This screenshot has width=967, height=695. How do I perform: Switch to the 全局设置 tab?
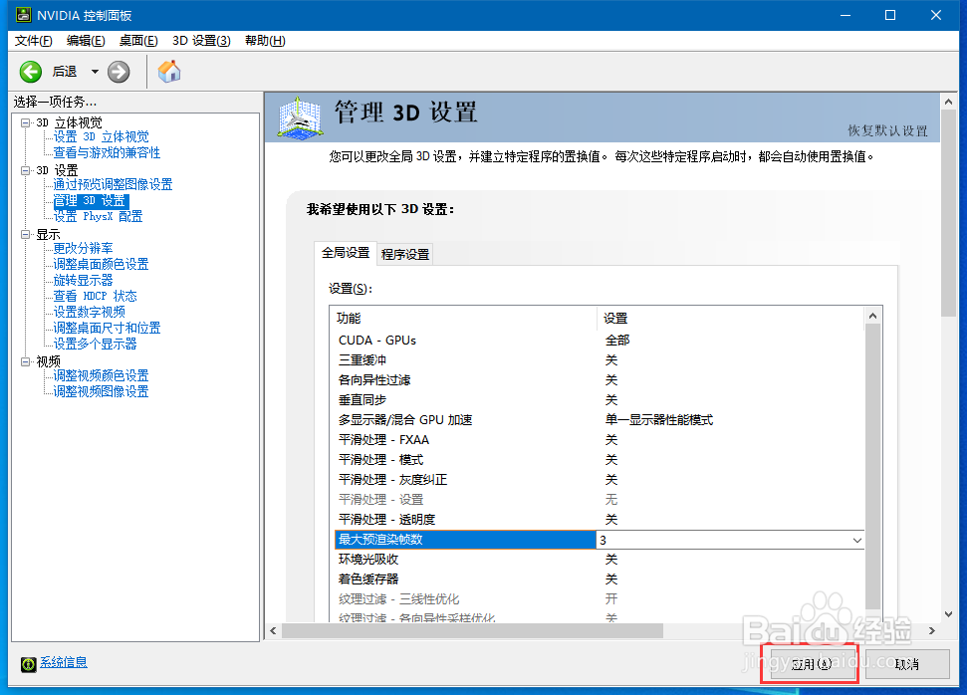tap(346, 253)
